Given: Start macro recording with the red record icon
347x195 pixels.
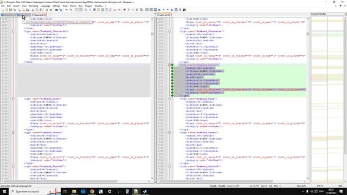Looking at the screenshot, I should (125, 10).
